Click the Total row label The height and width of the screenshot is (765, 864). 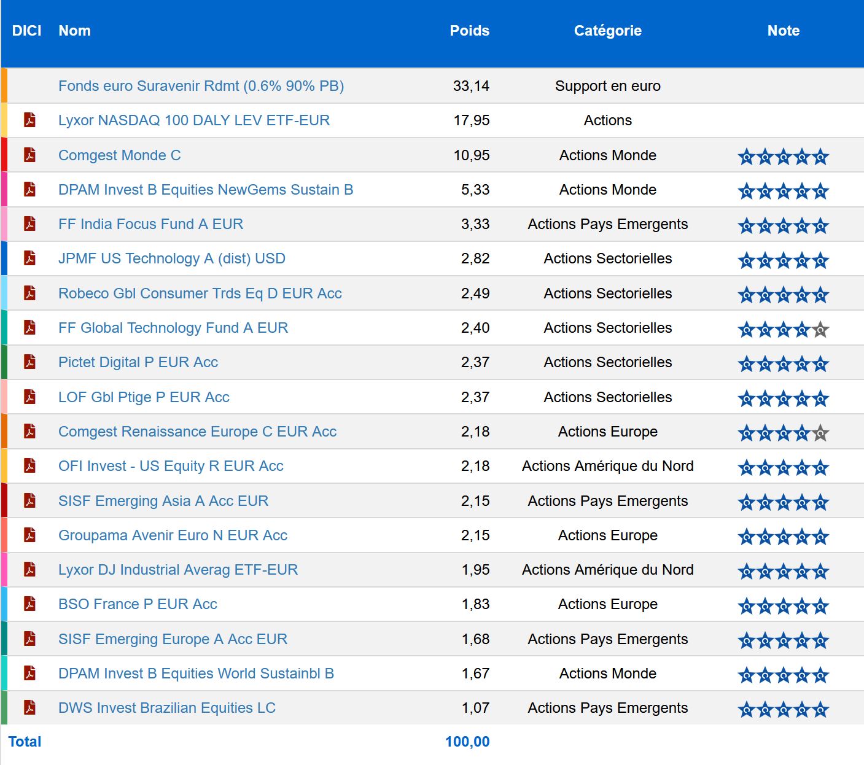click(x=25, y=742)
